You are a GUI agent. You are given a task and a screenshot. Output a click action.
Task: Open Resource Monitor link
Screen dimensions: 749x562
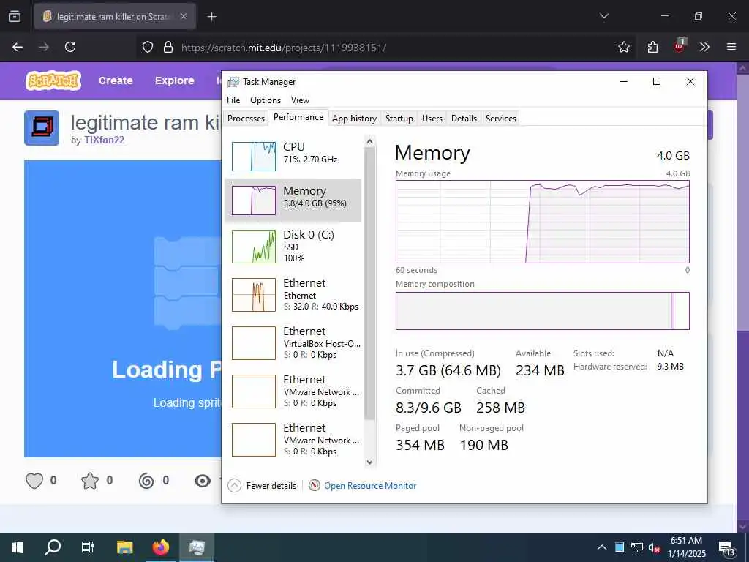point(363,486)
